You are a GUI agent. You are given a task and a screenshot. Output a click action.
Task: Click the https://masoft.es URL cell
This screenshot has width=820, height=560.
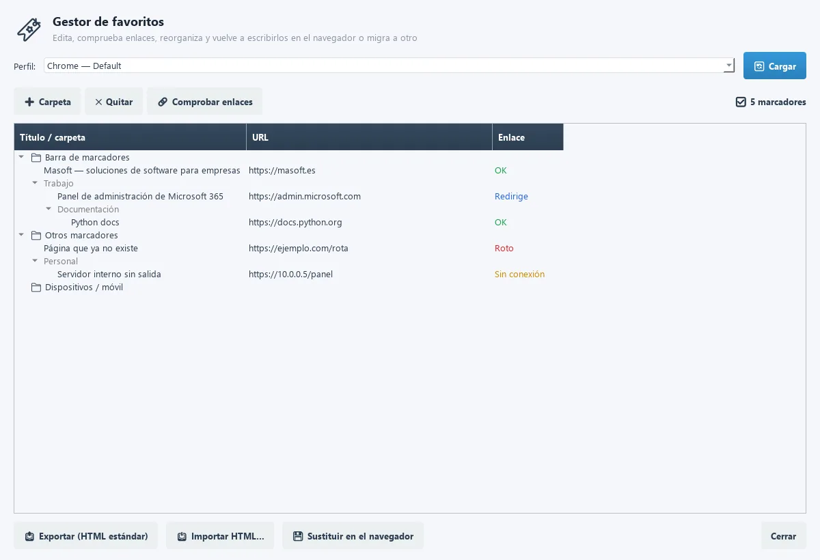click(282, 171)
